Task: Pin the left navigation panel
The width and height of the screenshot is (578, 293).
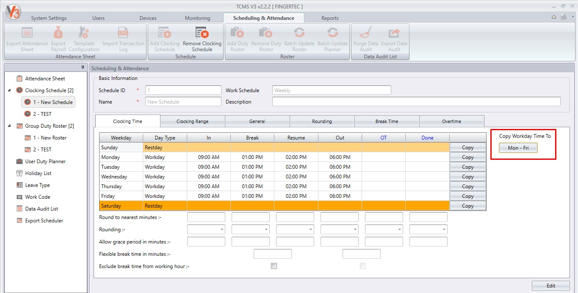Action: point(83,68)
